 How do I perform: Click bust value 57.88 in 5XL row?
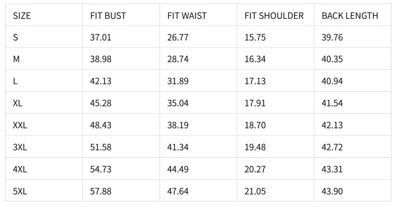tap(100, 191)
